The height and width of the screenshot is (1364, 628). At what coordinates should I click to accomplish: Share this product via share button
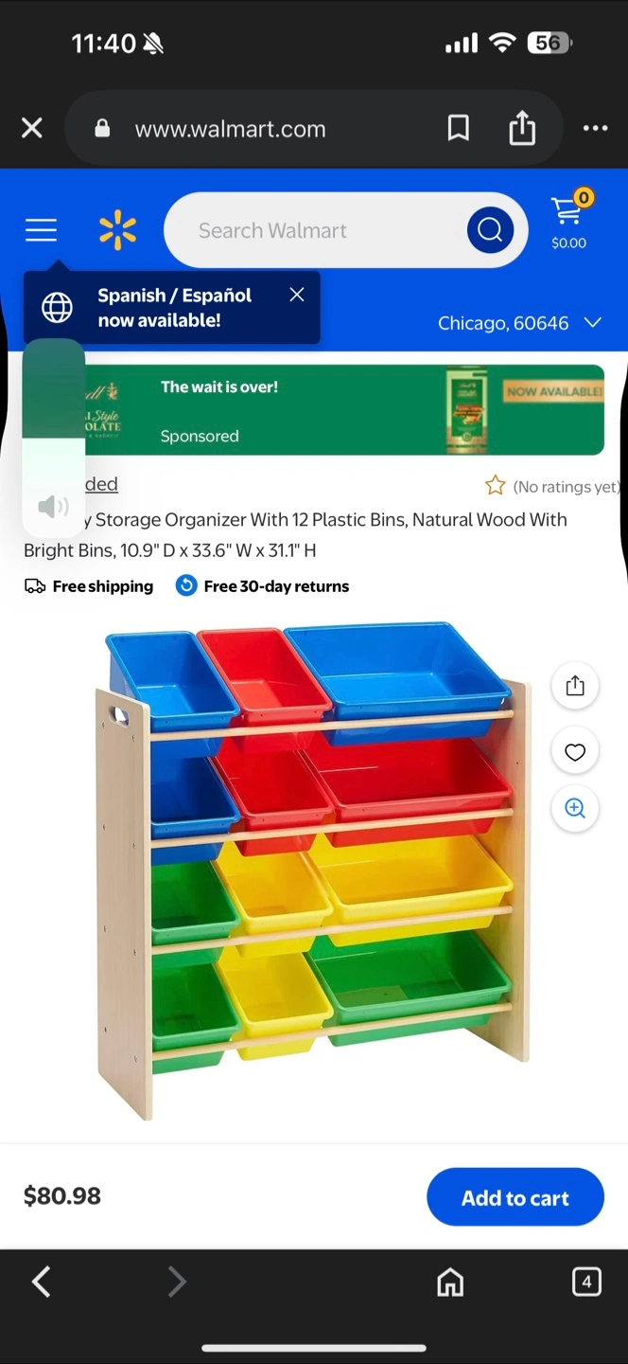(575, 686)
